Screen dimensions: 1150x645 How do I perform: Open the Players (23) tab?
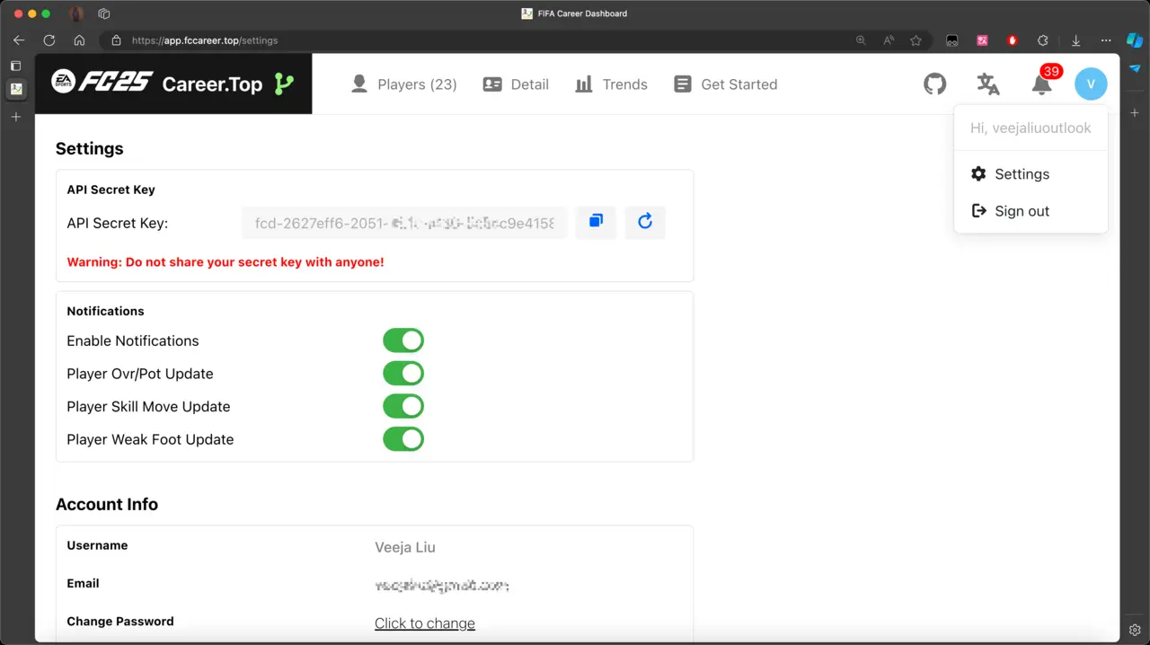point(403,84)
